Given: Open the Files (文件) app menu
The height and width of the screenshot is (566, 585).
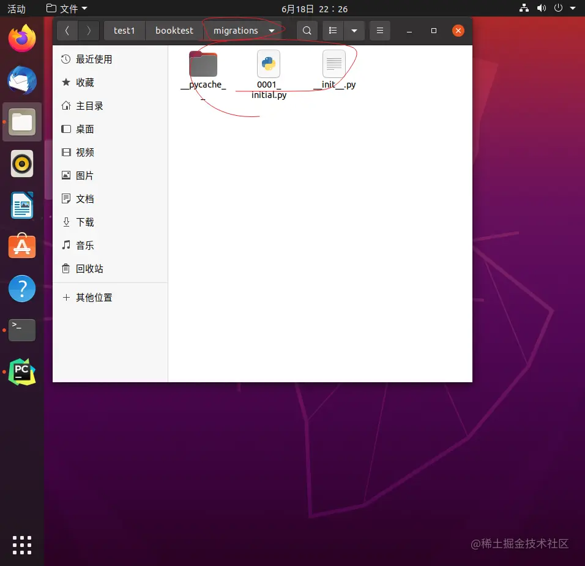Looking at the screenshot, I should [67, 9].
